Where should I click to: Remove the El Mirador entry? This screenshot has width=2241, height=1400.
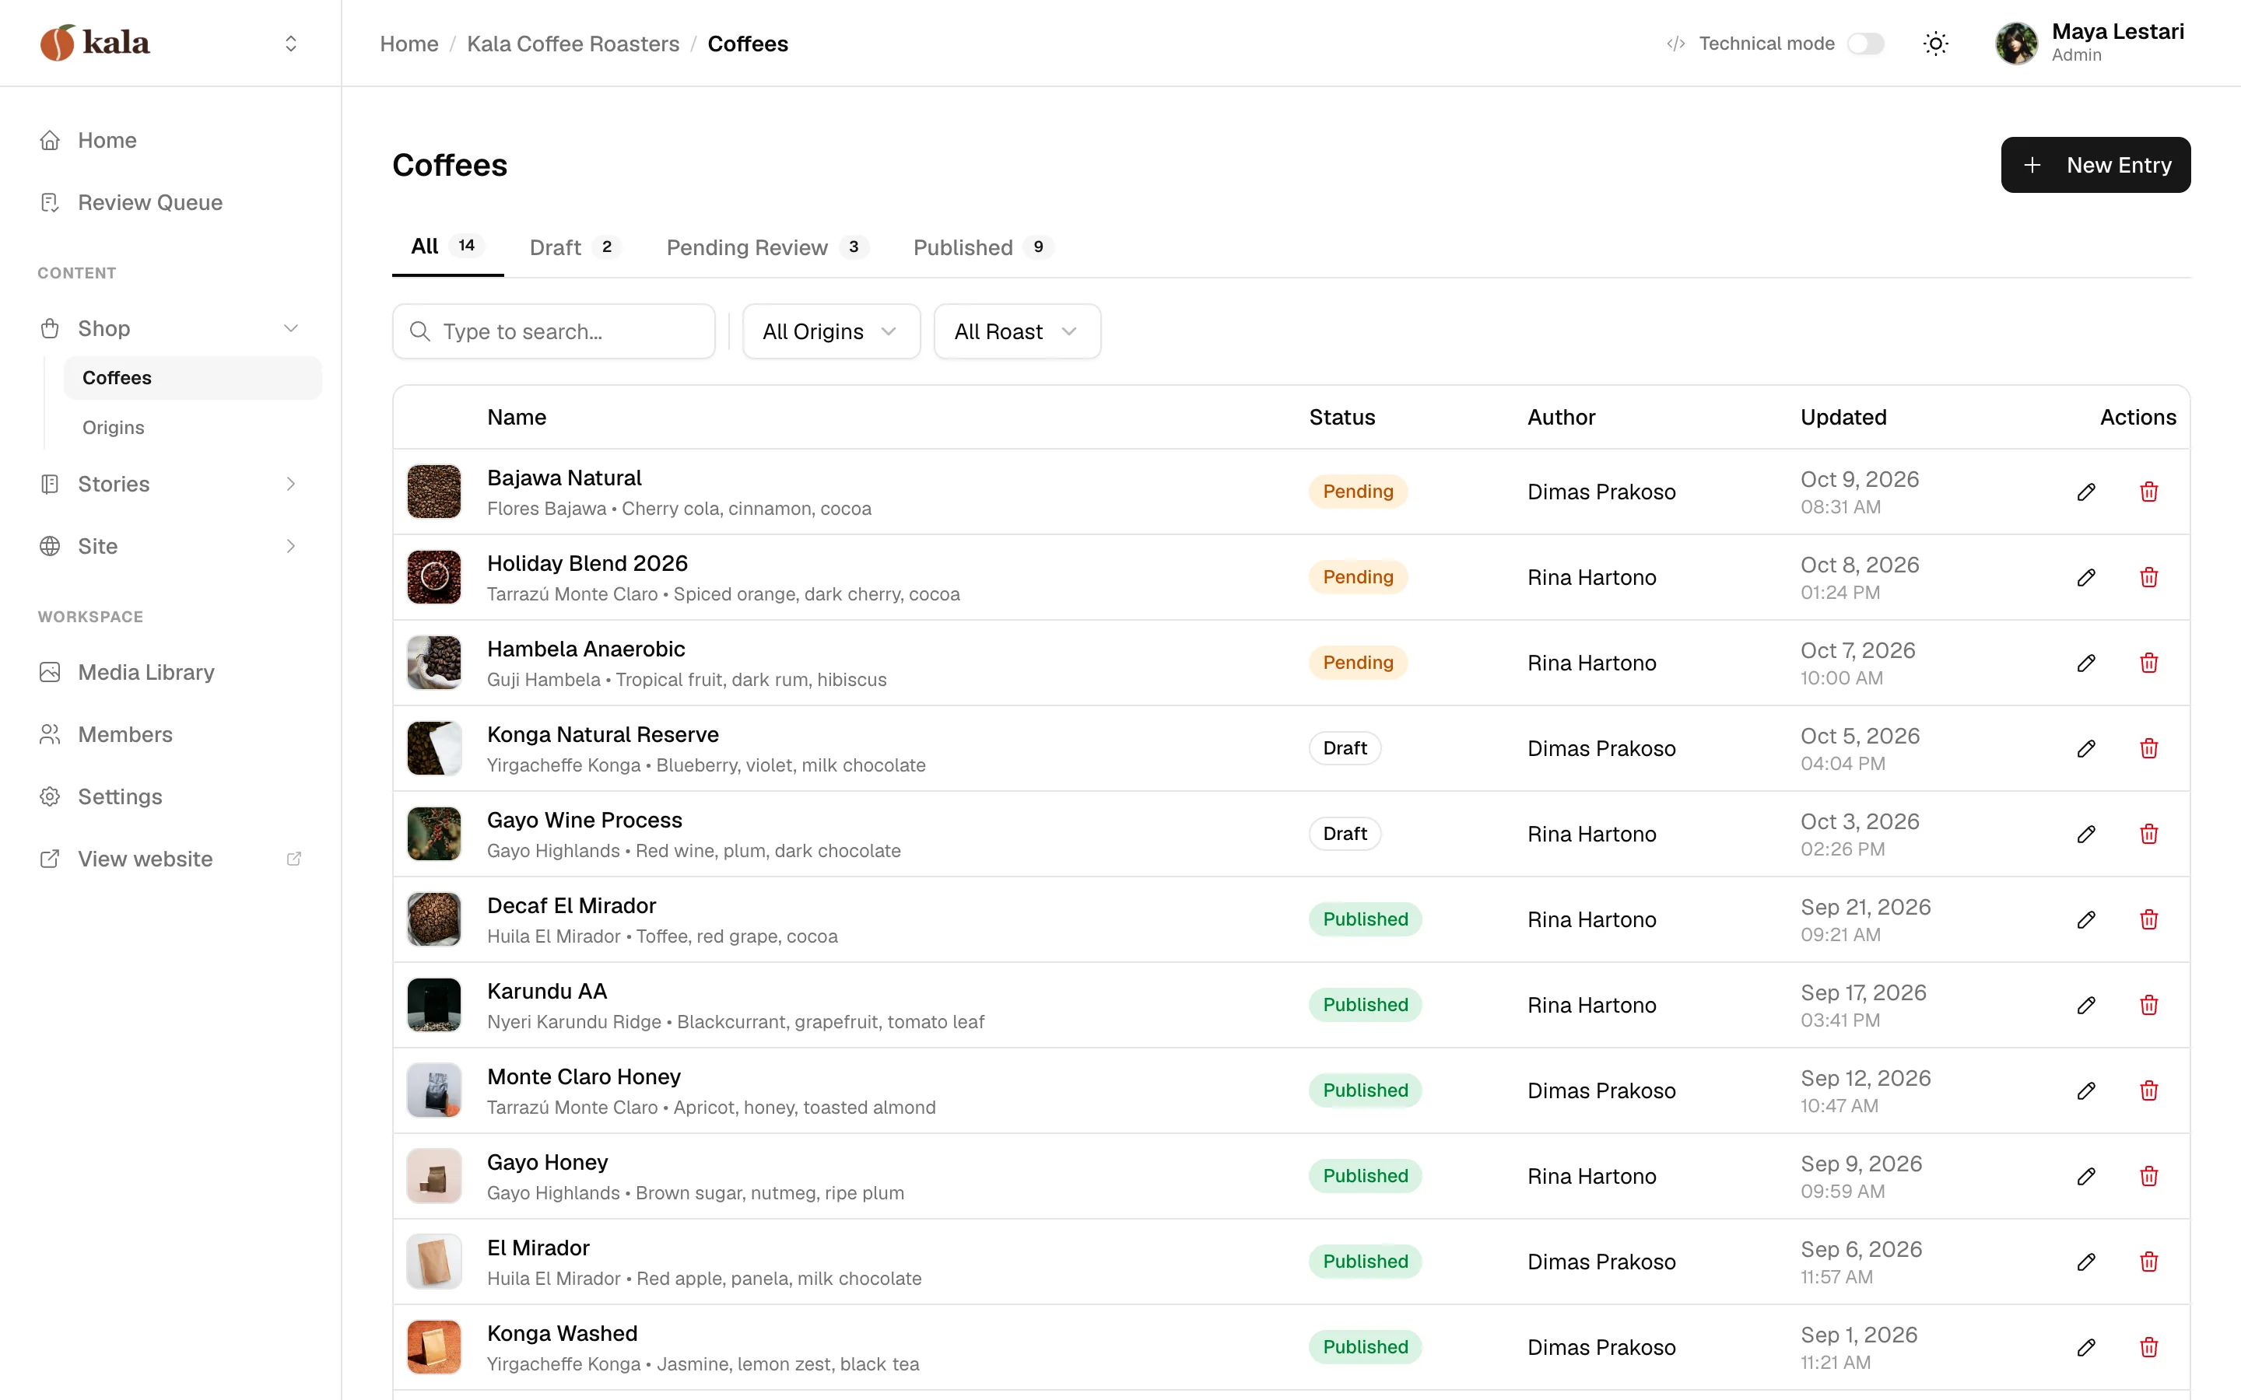pos(2148,1262)
